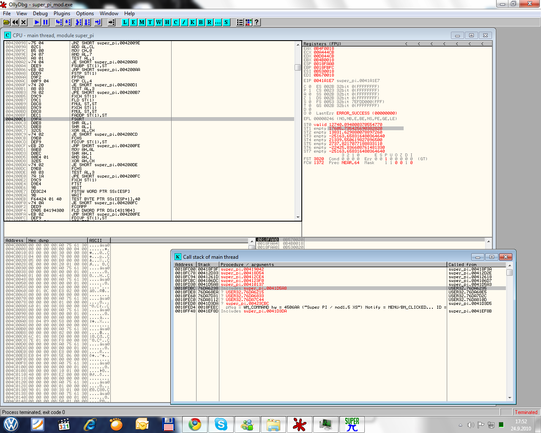Show the Log window (L) button

click(x=125, y=22)
